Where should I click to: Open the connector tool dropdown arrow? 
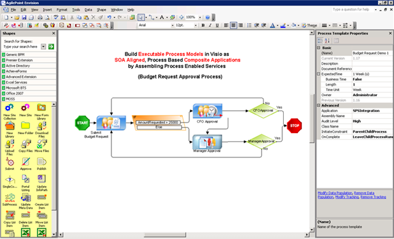pyautogui.click(x=156, y=17)
